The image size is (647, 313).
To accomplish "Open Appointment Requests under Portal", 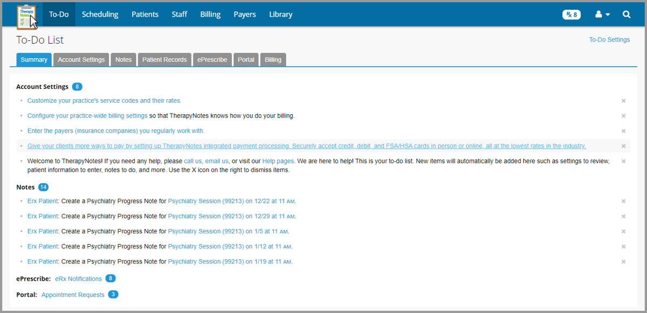I will click(x=73, y=295).
